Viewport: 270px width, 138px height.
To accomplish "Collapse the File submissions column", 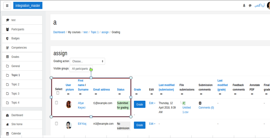I will coord(182,94).
